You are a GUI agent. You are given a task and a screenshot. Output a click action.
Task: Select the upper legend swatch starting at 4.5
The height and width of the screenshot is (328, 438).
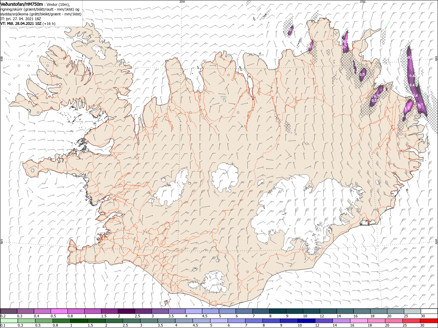click(210, 311)
